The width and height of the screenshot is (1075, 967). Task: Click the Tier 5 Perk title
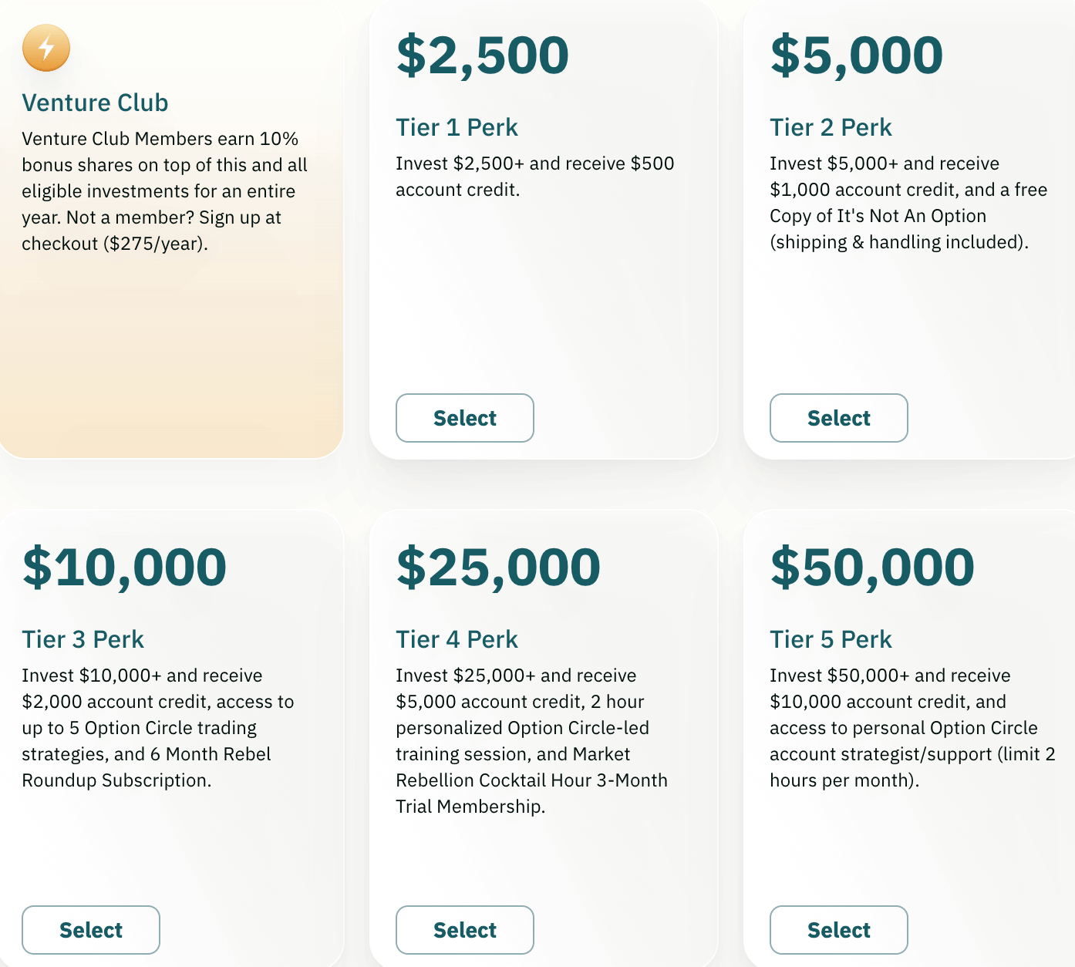point(831,639)
